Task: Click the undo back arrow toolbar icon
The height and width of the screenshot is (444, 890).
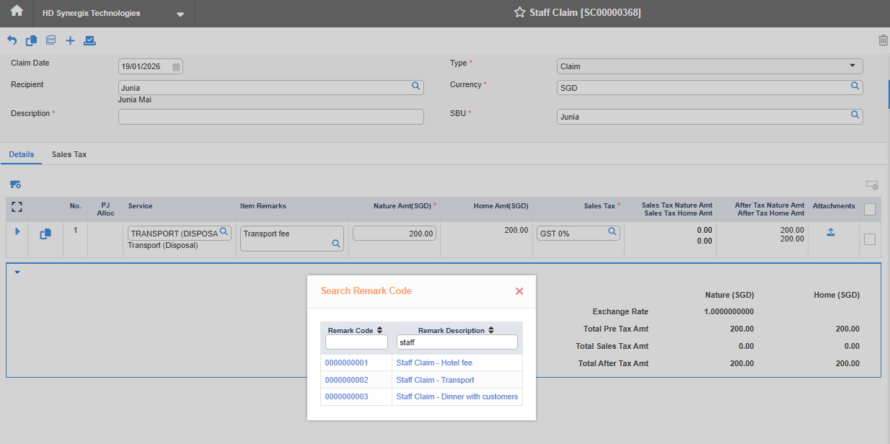Action: [12, 40]
